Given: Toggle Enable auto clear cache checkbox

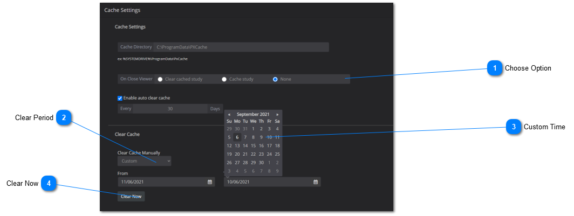Looking at the screenshot, I should click(120, 98).
